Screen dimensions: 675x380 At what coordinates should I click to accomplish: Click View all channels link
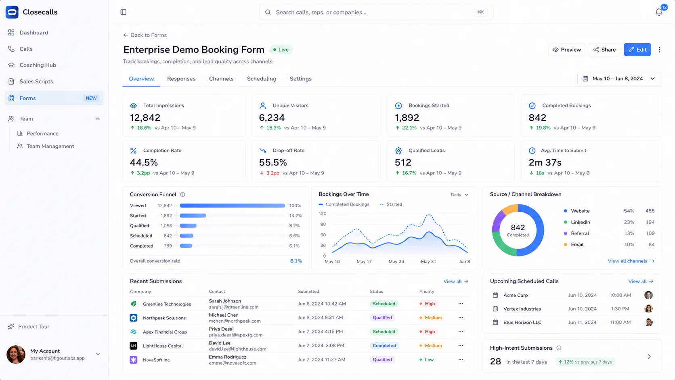631,261
